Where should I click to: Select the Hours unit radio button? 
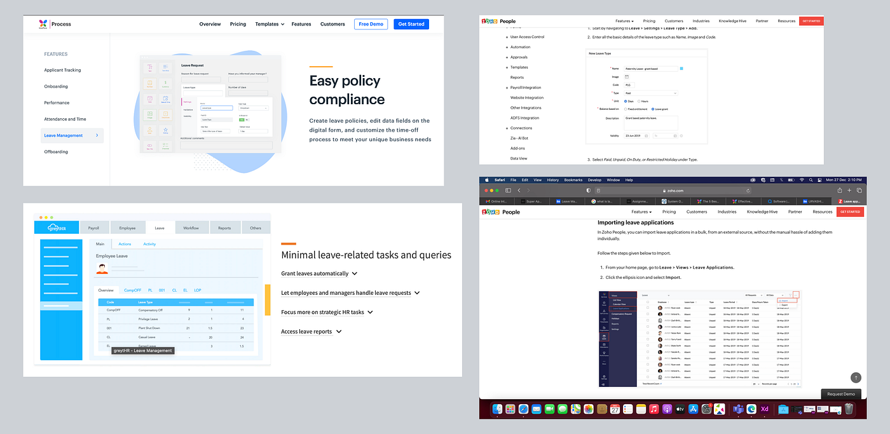pos(639,101)
